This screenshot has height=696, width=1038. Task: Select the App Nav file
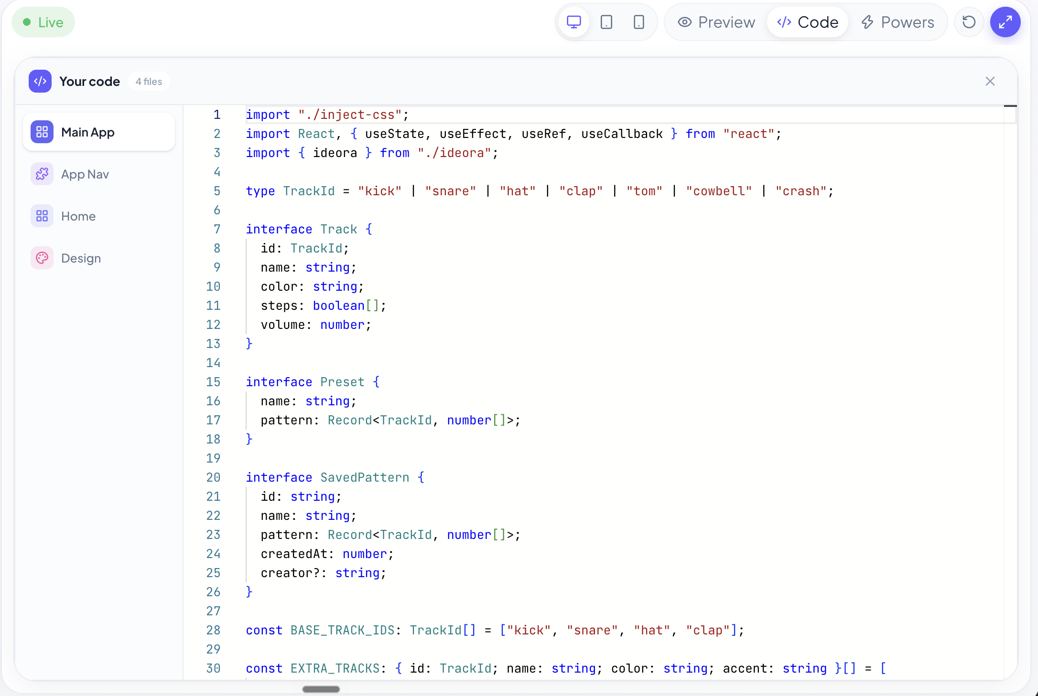(x=99, y=174)
